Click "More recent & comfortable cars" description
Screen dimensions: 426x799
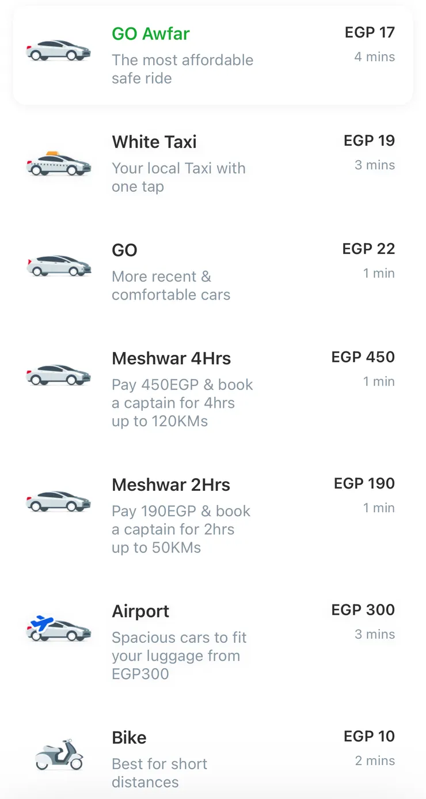[x=171, y=286]
